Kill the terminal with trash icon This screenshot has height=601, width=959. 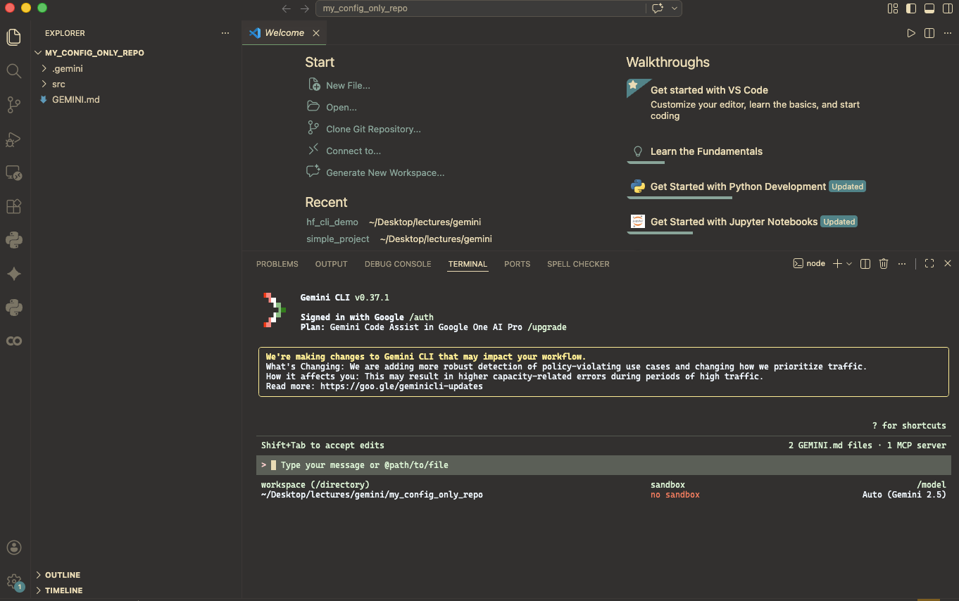884,264
